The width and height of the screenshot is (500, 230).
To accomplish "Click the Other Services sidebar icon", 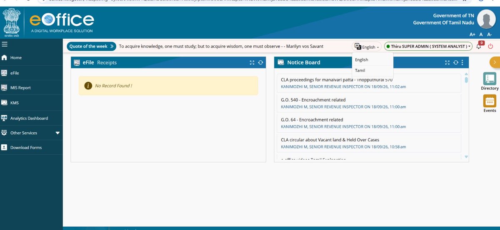I will [x=4, y=133].
